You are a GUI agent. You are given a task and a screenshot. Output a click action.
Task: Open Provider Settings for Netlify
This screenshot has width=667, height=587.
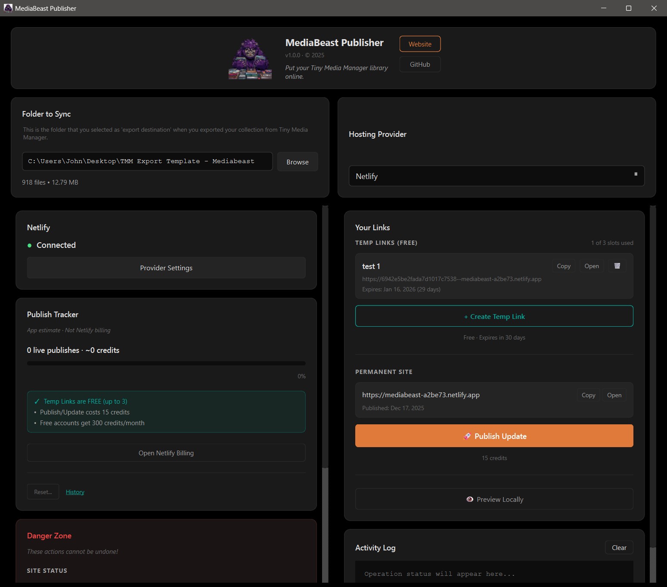pyautogui.click(x=166, y=268)
